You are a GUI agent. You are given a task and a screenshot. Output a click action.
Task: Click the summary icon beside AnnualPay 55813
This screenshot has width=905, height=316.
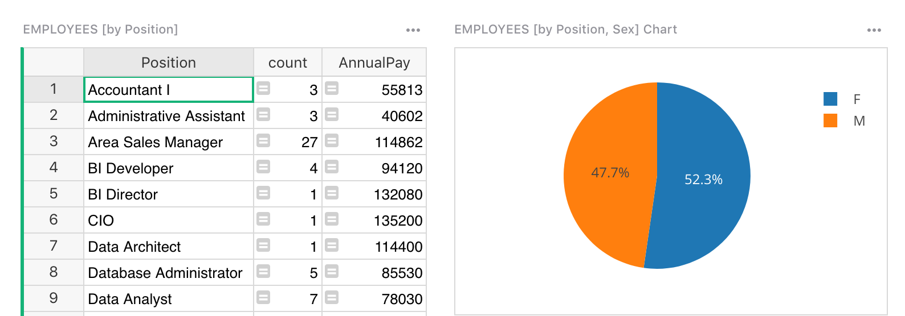coord(332,89)
